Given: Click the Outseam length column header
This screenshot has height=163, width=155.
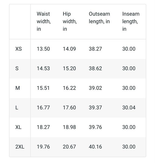Looking at the screenshot, I should tap(100, 18).
